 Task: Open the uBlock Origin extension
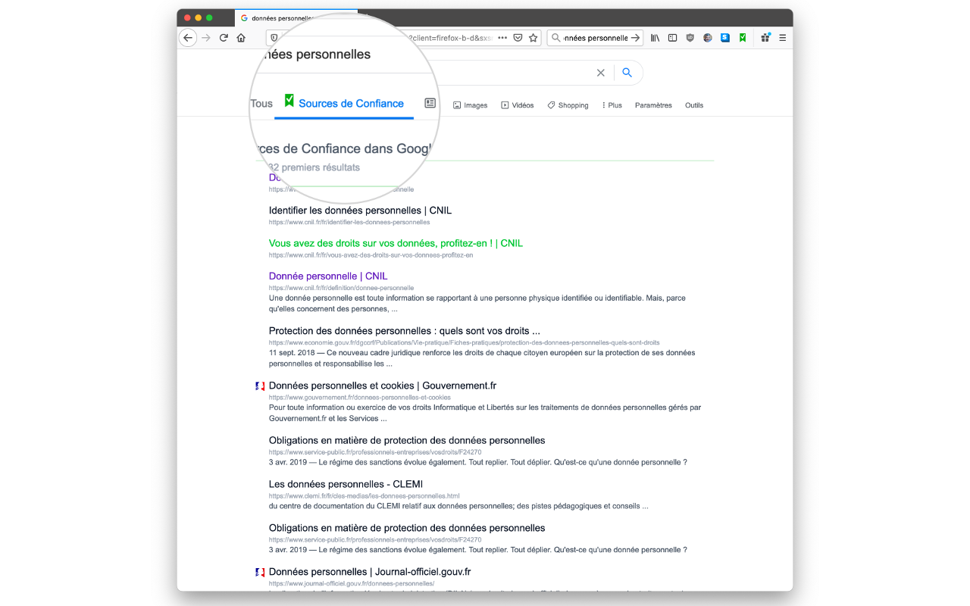690,38
